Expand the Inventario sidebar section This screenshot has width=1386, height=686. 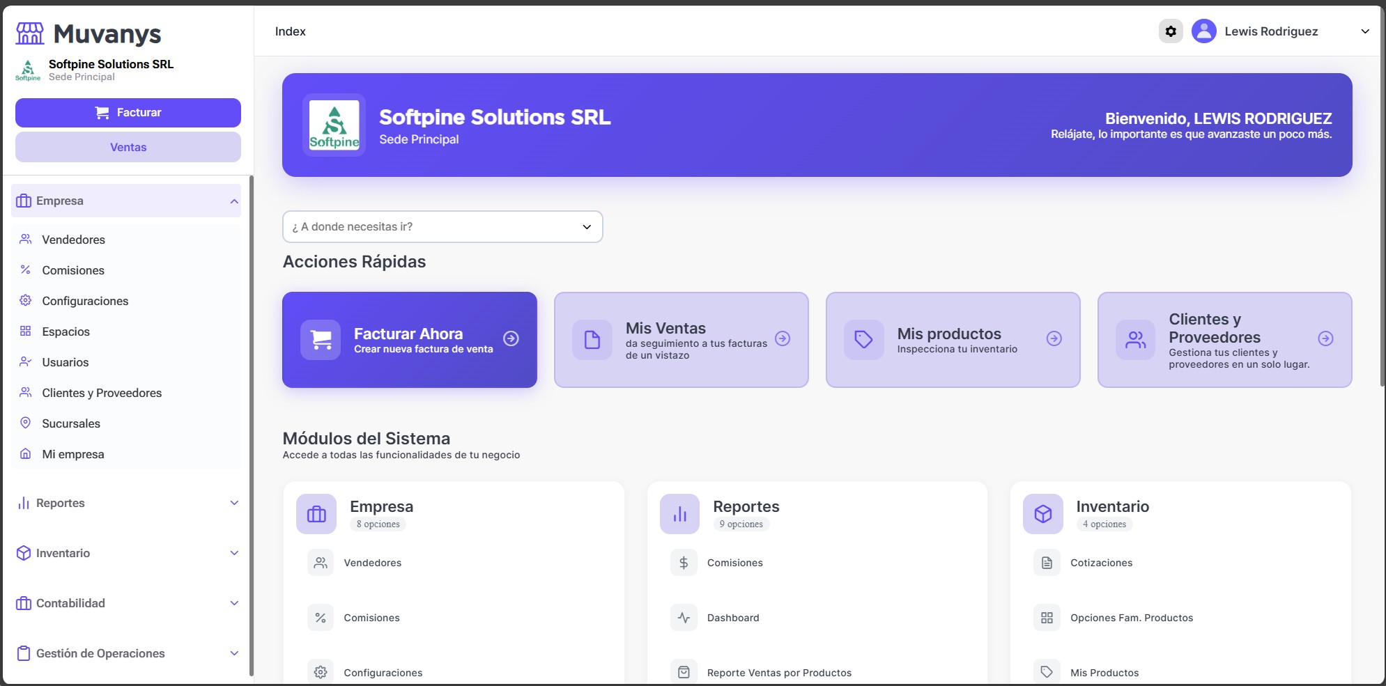pos(234,553)
